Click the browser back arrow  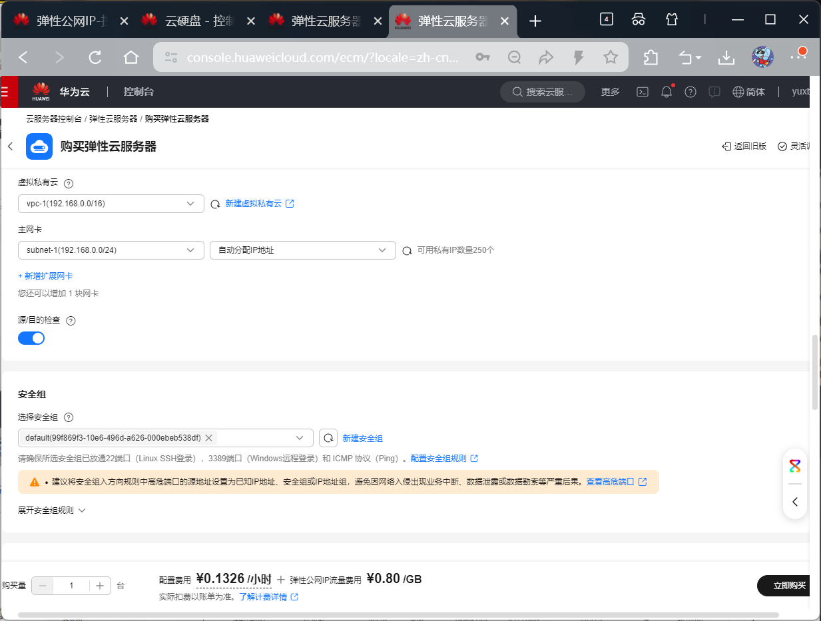[23, 58]
